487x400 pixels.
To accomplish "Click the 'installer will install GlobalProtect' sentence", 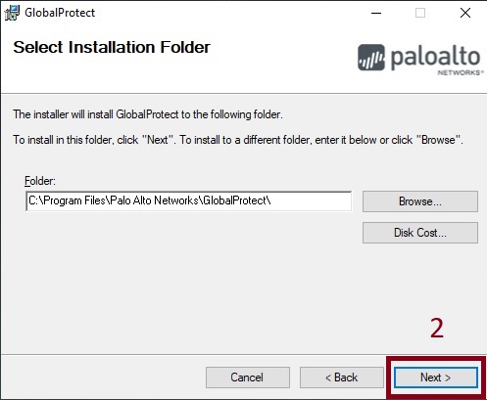I will 148,114.
